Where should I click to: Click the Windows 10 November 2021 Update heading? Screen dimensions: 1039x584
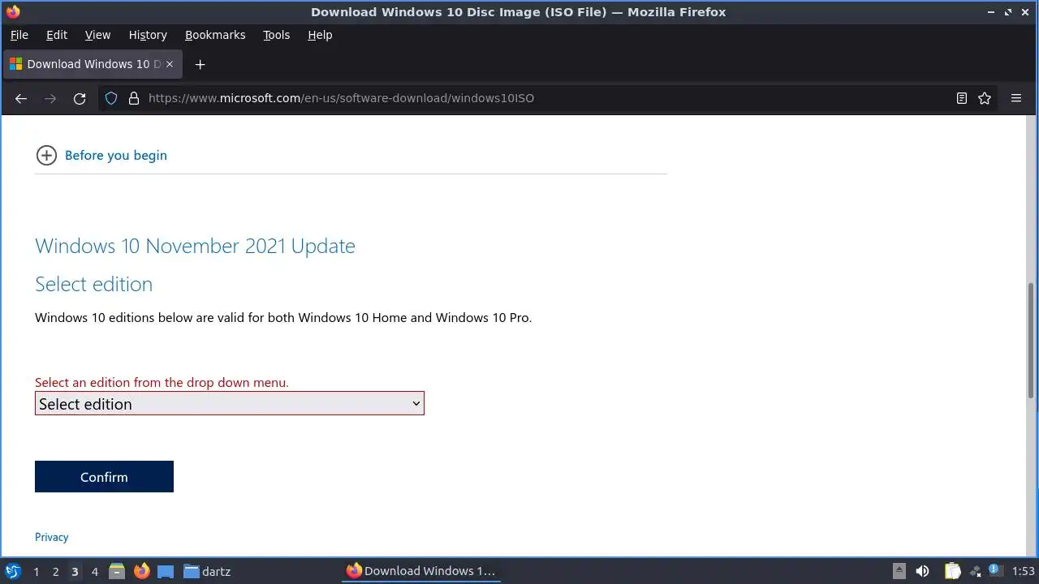(195, 246)
